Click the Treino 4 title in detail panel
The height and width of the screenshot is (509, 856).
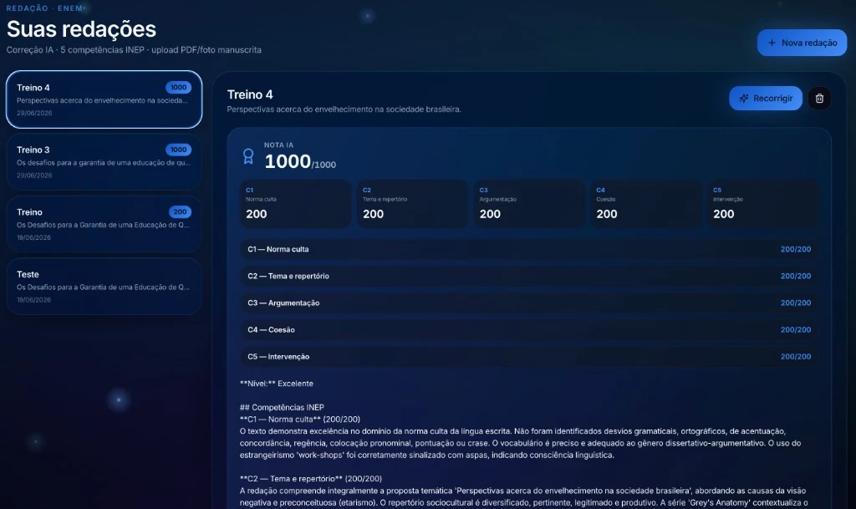coord(250,94)
